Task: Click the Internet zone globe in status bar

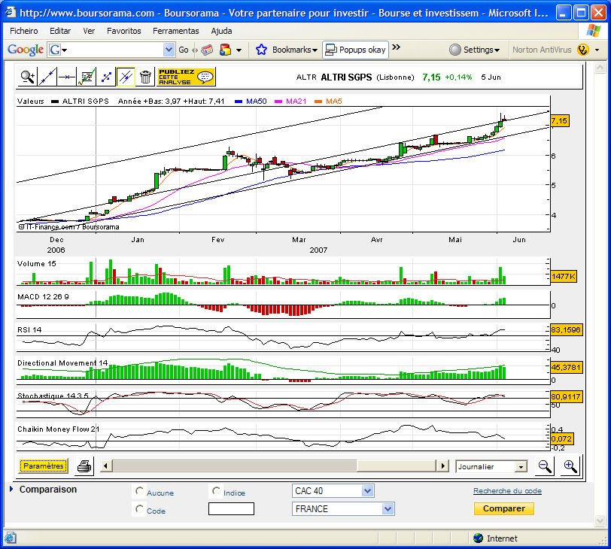Action: 478,538
